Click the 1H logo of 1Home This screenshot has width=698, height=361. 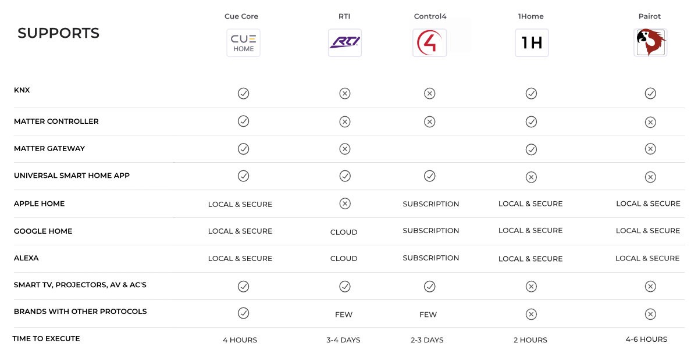coord(532,43)
